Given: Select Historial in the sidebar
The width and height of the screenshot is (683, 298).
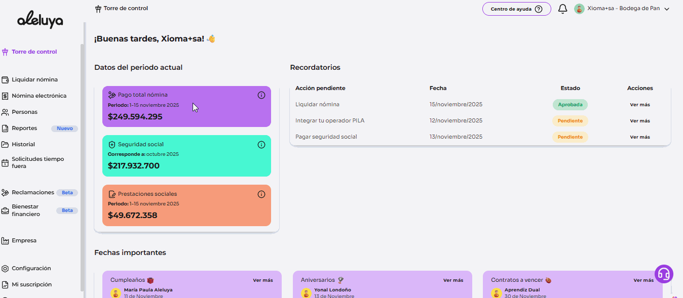Looking at the screenshot, I should [23, 144].
